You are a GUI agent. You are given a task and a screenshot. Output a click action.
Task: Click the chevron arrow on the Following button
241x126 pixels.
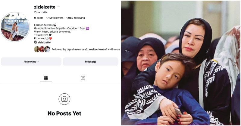pos(38,61)
